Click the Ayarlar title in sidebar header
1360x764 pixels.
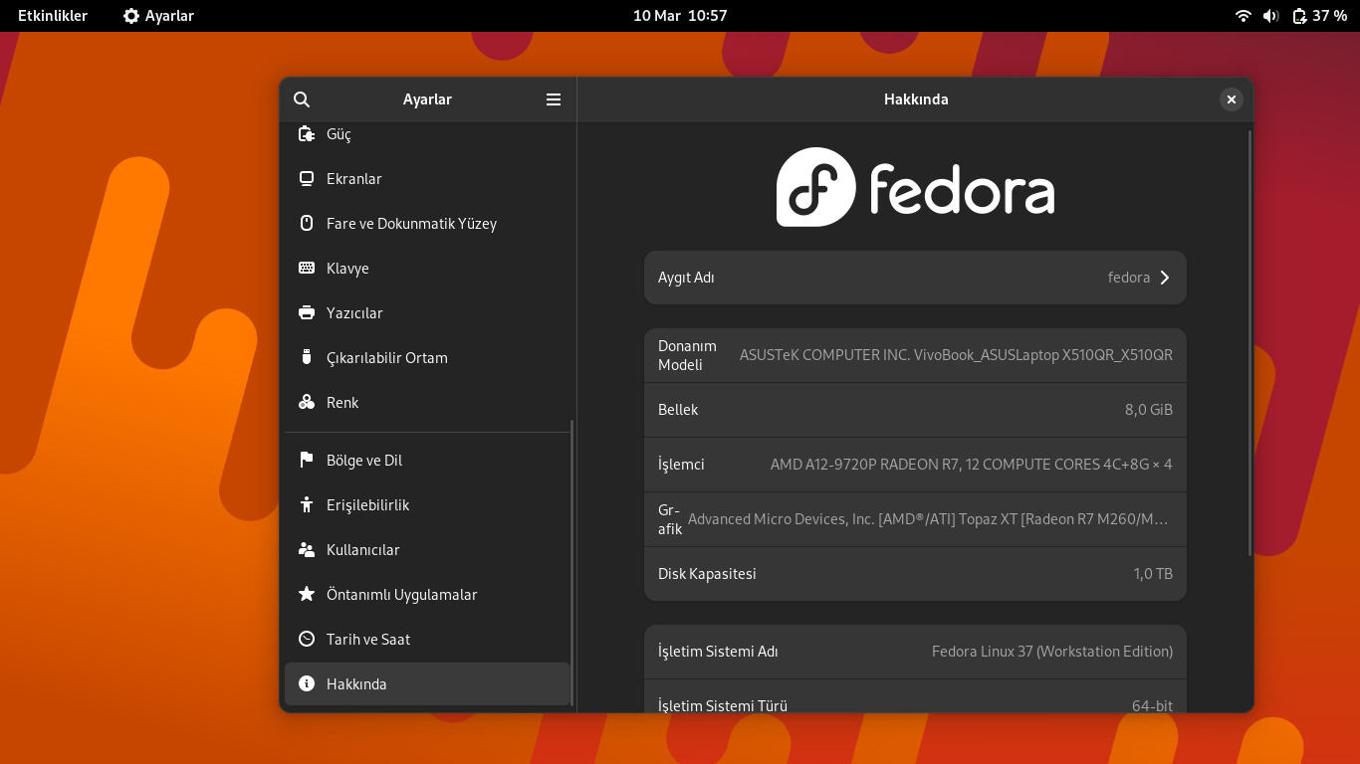pos(427,99)
